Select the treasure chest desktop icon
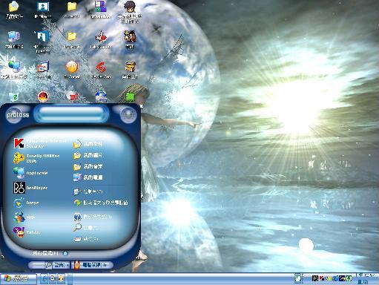Viewport: 379px width, 285px height. 130,70
